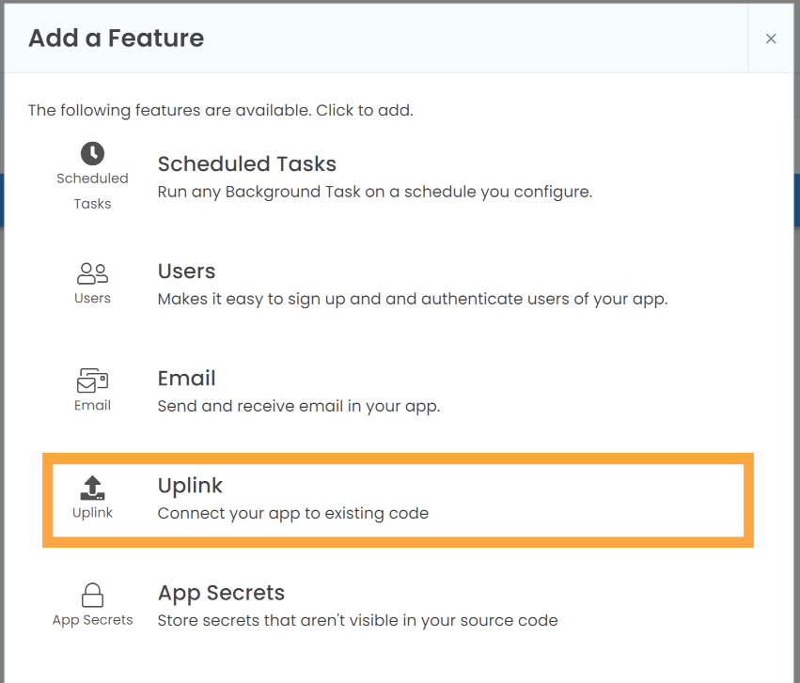Add the Scheduled Tasks feature
This screenshot has width=800, height=683.
(x=376, y=176)
